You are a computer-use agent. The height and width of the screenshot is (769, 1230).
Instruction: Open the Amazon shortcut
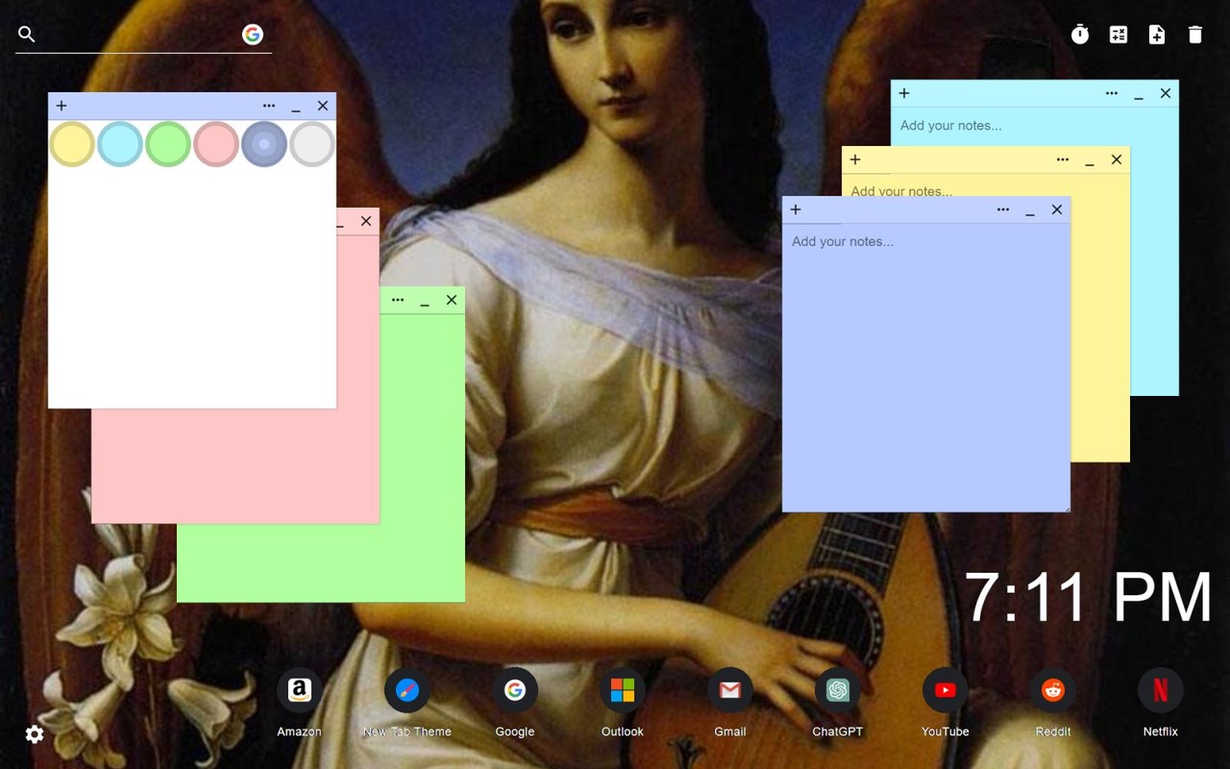(x=299, y=703)
